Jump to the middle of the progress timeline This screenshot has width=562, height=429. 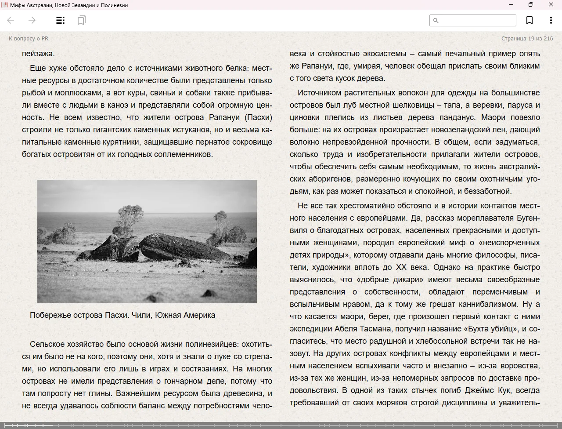pyautogui.click(x=281, y=425)
